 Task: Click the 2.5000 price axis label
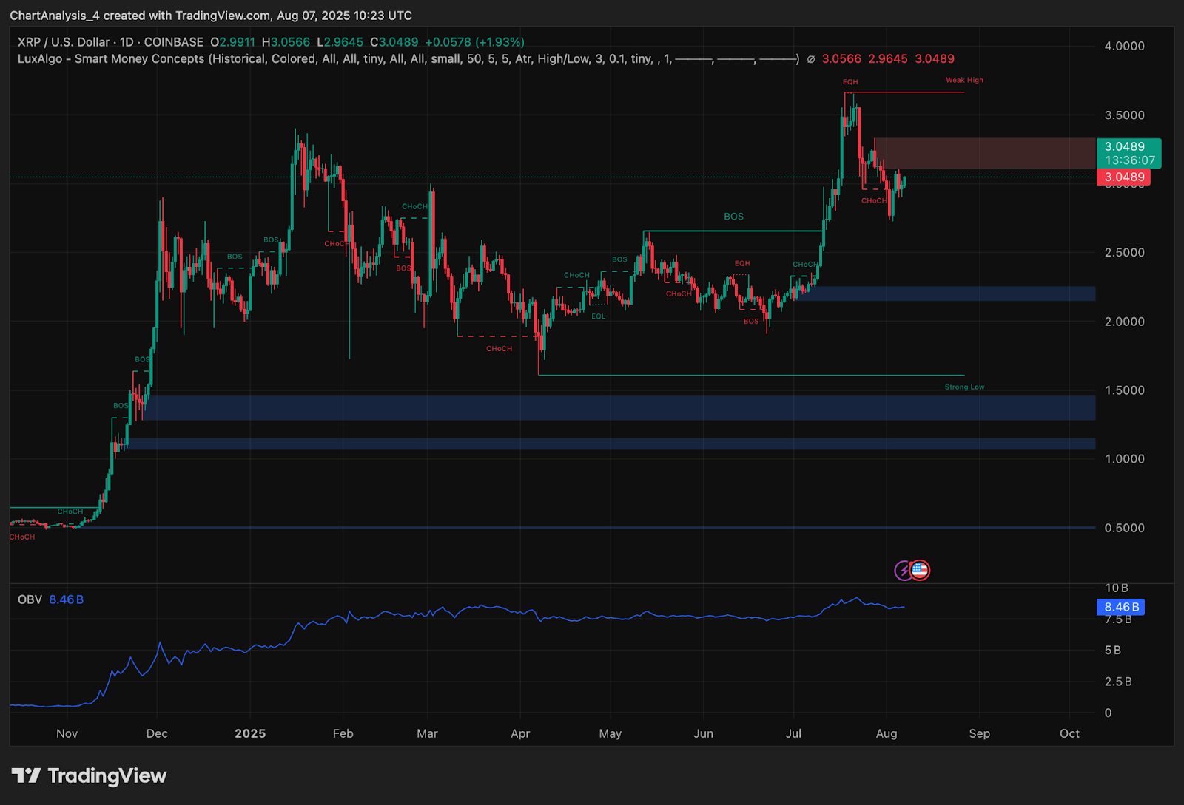1125,253
